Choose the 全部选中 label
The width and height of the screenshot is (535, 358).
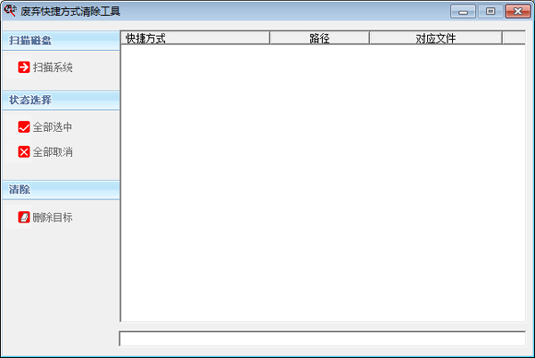53,127
